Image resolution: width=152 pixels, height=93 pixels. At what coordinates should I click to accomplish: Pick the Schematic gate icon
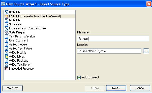[x=7, y=24]
